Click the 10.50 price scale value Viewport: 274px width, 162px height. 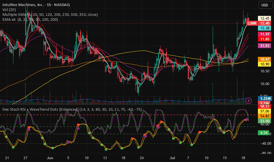point(265,71)
